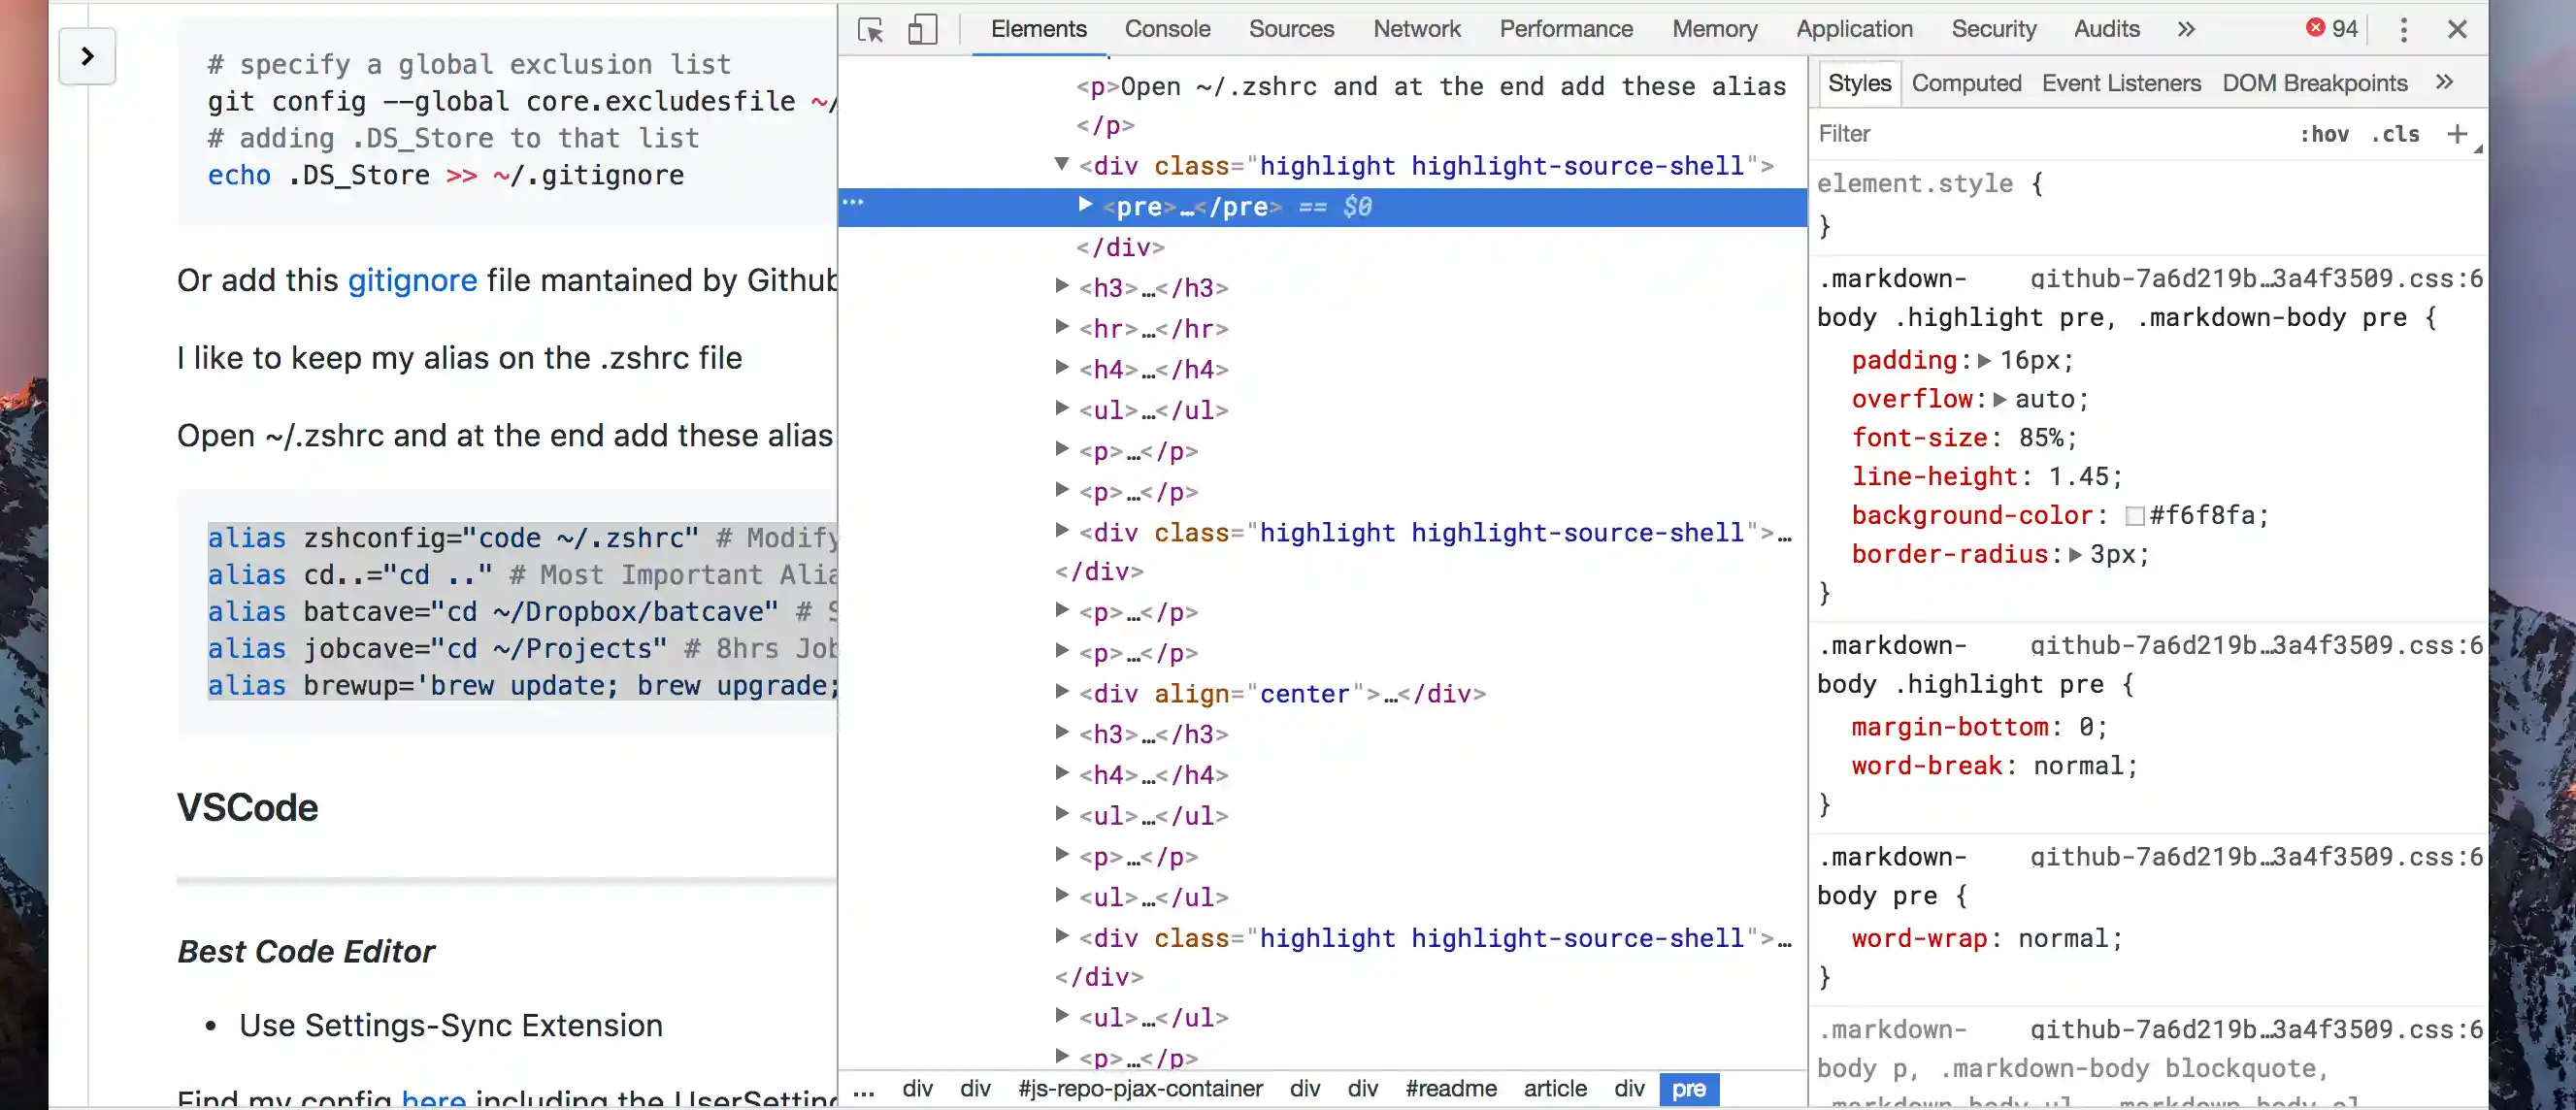Click the red error count indicator
Screen dimensions: 2576x1110
pos(2331,29)
